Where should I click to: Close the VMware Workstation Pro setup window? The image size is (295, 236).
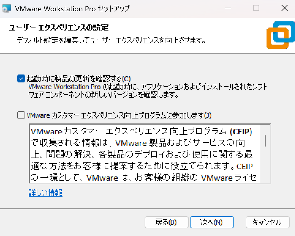coord(285,8)
